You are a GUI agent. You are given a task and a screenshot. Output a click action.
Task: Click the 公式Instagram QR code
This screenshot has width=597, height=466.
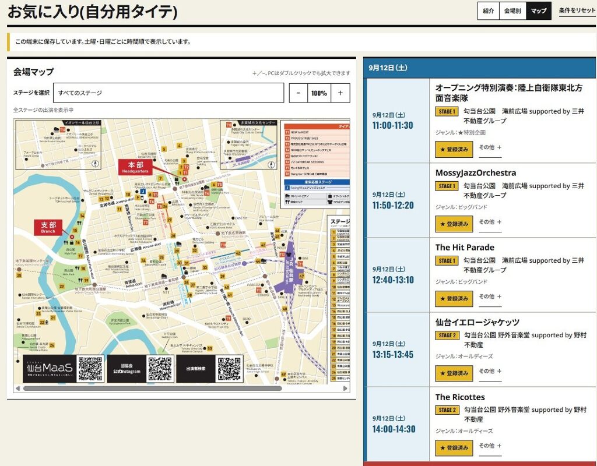click(160, 369)
